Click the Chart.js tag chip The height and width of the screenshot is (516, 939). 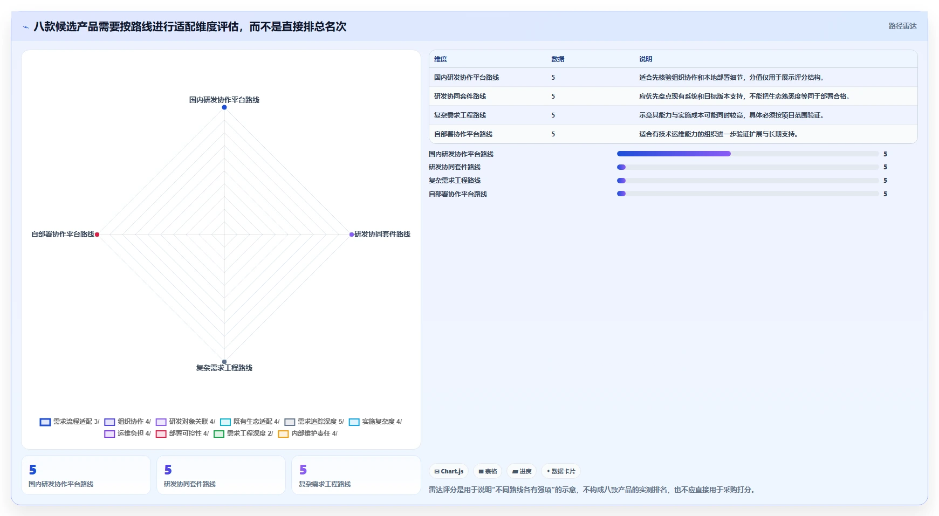click(449, 471)
